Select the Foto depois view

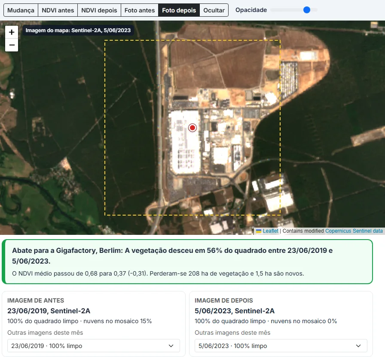tap(179, 10)
